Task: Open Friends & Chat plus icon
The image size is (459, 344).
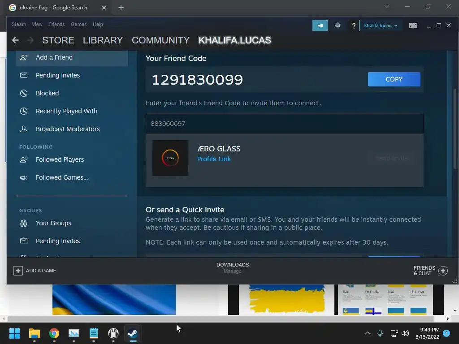Action: pos(443,271)
